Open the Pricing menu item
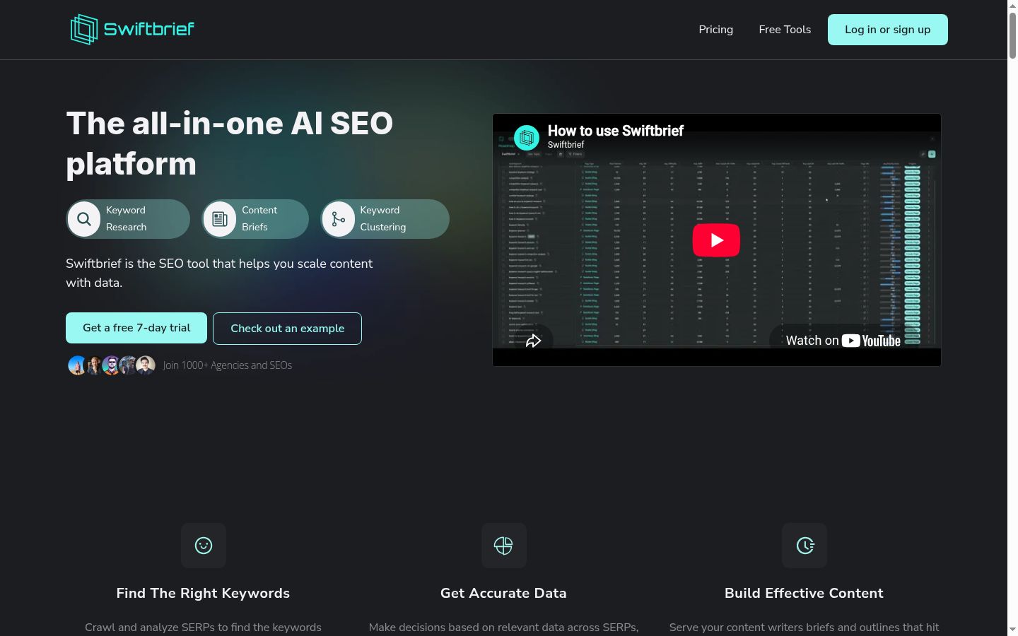This screenshot has height=636, width=1018. point(716,30)
